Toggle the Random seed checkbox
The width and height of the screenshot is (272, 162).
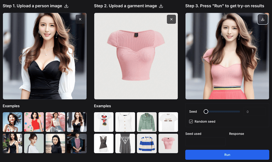(191, 121)
